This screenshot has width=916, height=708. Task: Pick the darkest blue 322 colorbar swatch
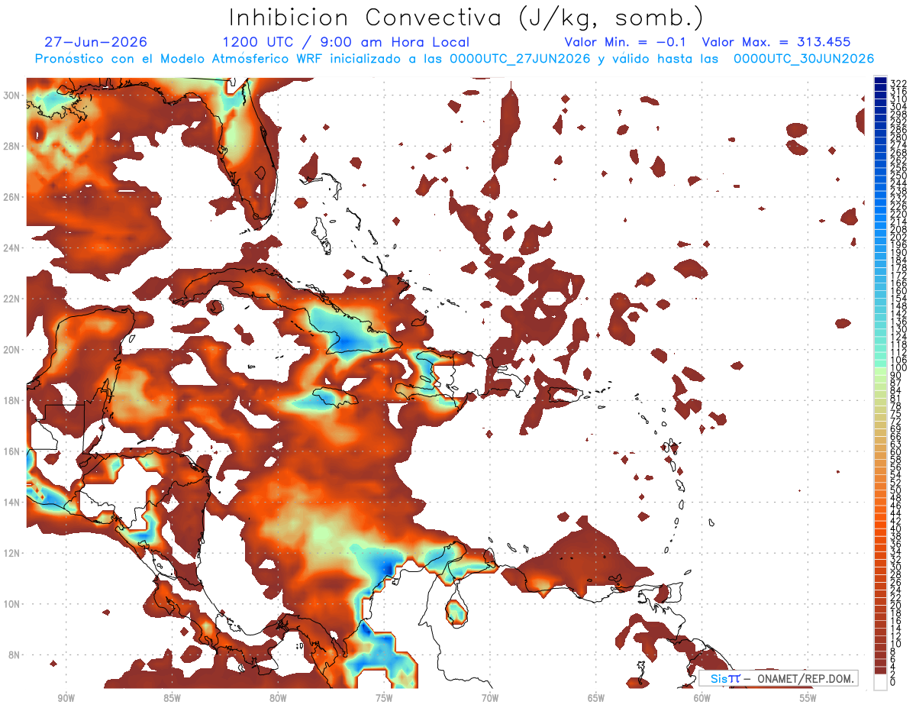tap(880, 81)
